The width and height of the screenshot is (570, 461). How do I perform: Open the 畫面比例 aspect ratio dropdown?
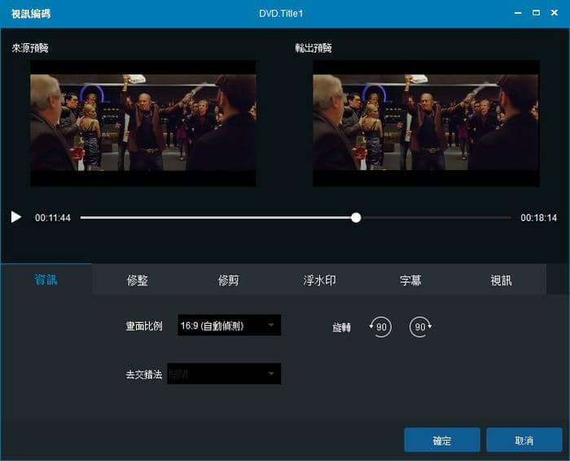coord(229,325)
